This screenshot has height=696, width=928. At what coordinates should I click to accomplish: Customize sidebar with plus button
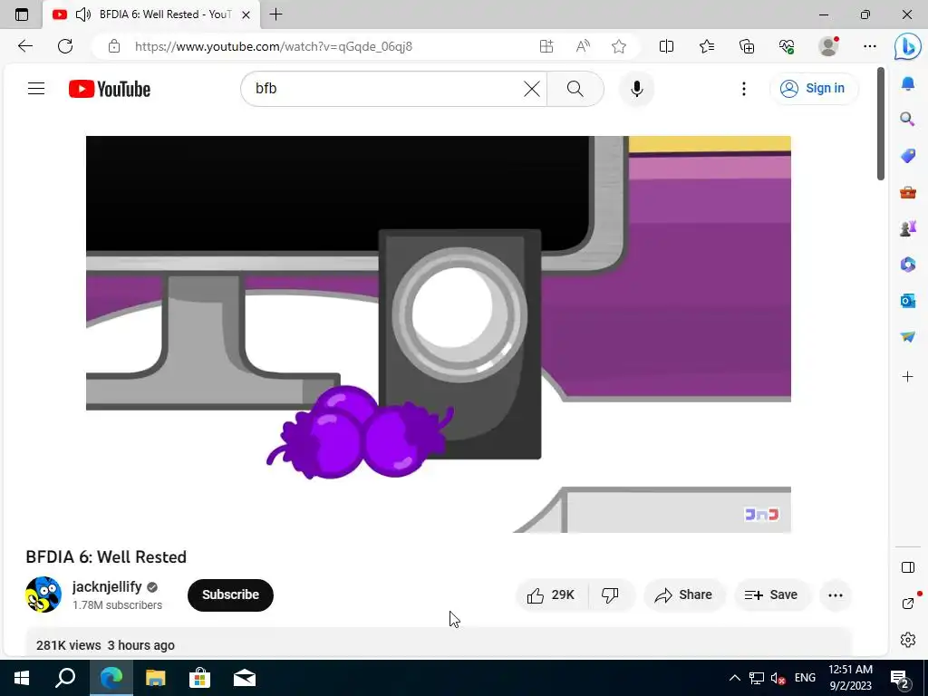[908, 376]
